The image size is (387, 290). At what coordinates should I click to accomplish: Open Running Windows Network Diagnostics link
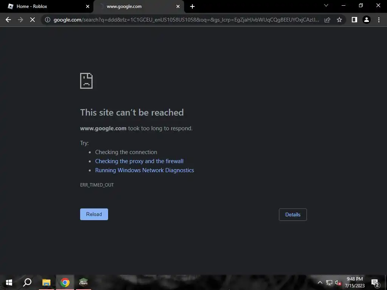pos(145,170)
